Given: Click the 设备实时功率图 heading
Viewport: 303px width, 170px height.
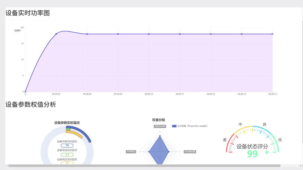Looking at the screenshot, I should pyautogui.click(x=27, y=13).
